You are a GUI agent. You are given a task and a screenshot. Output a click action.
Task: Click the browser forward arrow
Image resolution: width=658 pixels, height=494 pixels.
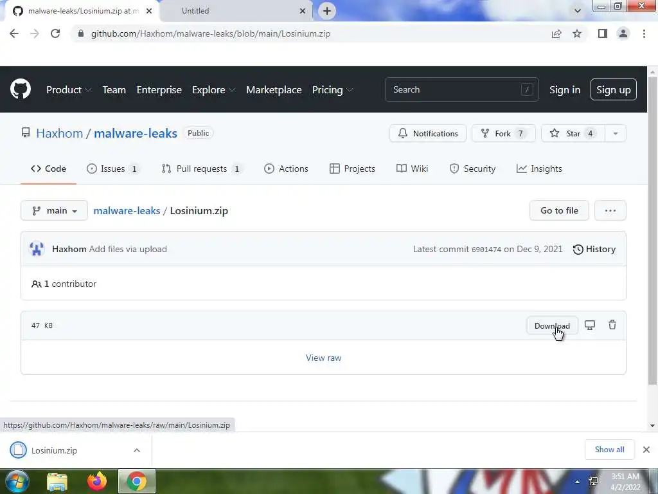tap(35, 33)
